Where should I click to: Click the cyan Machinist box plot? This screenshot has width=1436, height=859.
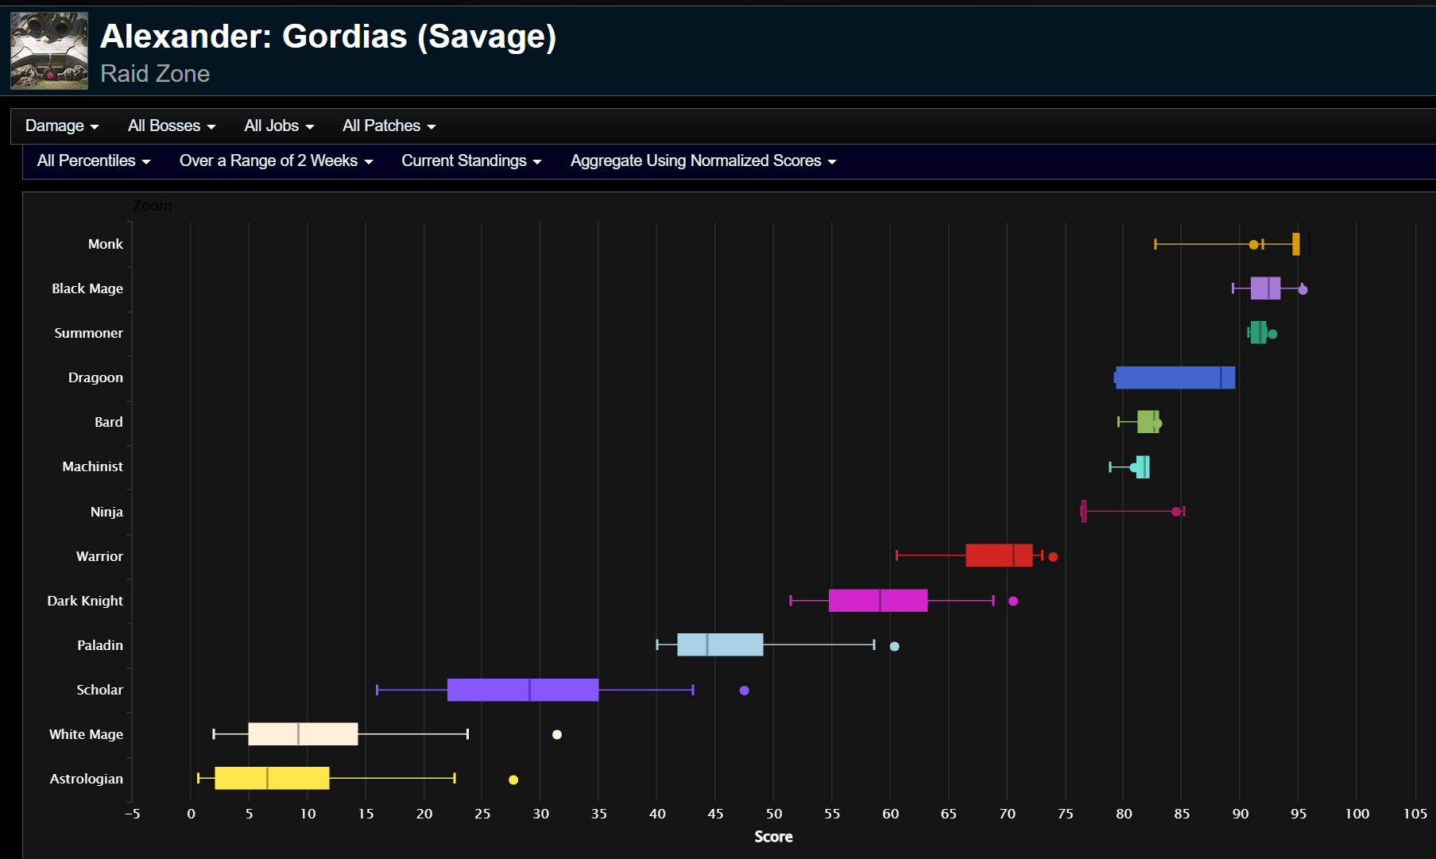click(x=1143, y=466)
